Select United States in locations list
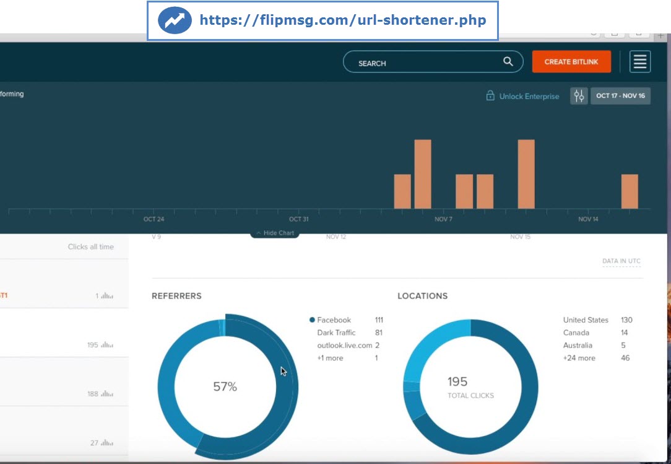The height and width of the screenshot is (464, 671). [586, 320]
